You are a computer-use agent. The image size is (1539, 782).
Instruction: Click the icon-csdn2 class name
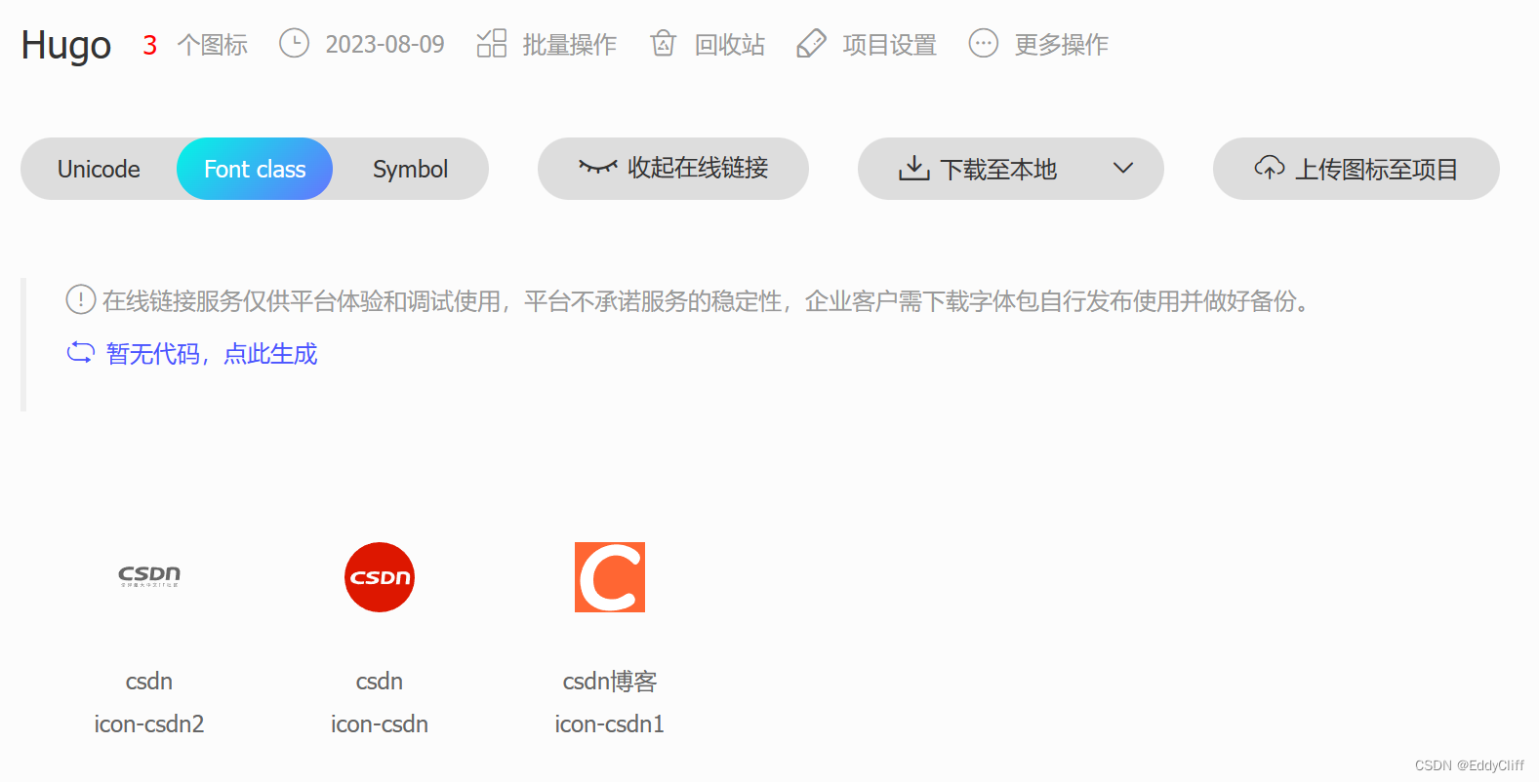coord(149,723)
